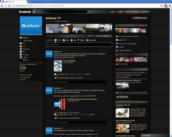This screenshot has width=172, height=137.
Task: Open the Softonic profile picture
Action: (x=31, y=26)
